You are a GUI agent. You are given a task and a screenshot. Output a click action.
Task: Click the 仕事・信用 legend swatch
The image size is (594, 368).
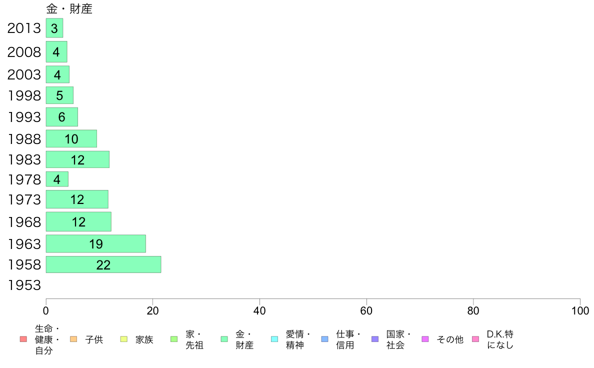324,339
